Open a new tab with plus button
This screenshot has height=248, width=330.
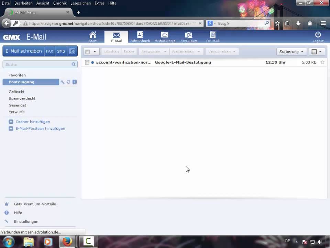pos(78,12)
